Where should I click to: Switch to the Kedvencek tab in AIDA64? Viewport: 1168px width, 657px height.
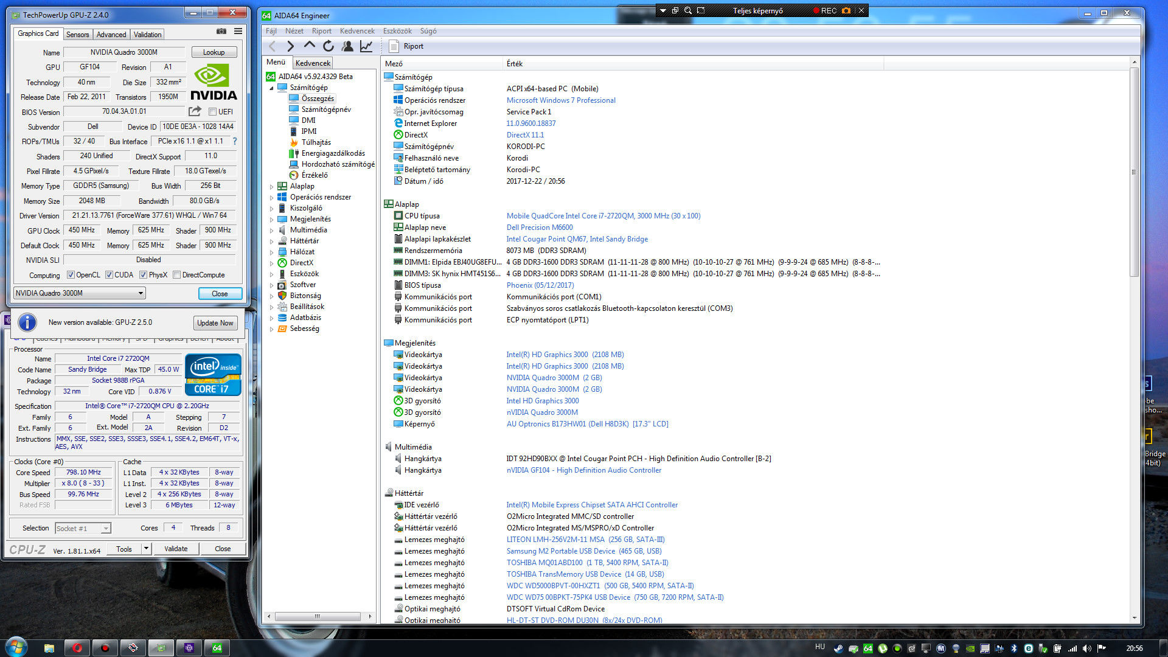[313, 63]
